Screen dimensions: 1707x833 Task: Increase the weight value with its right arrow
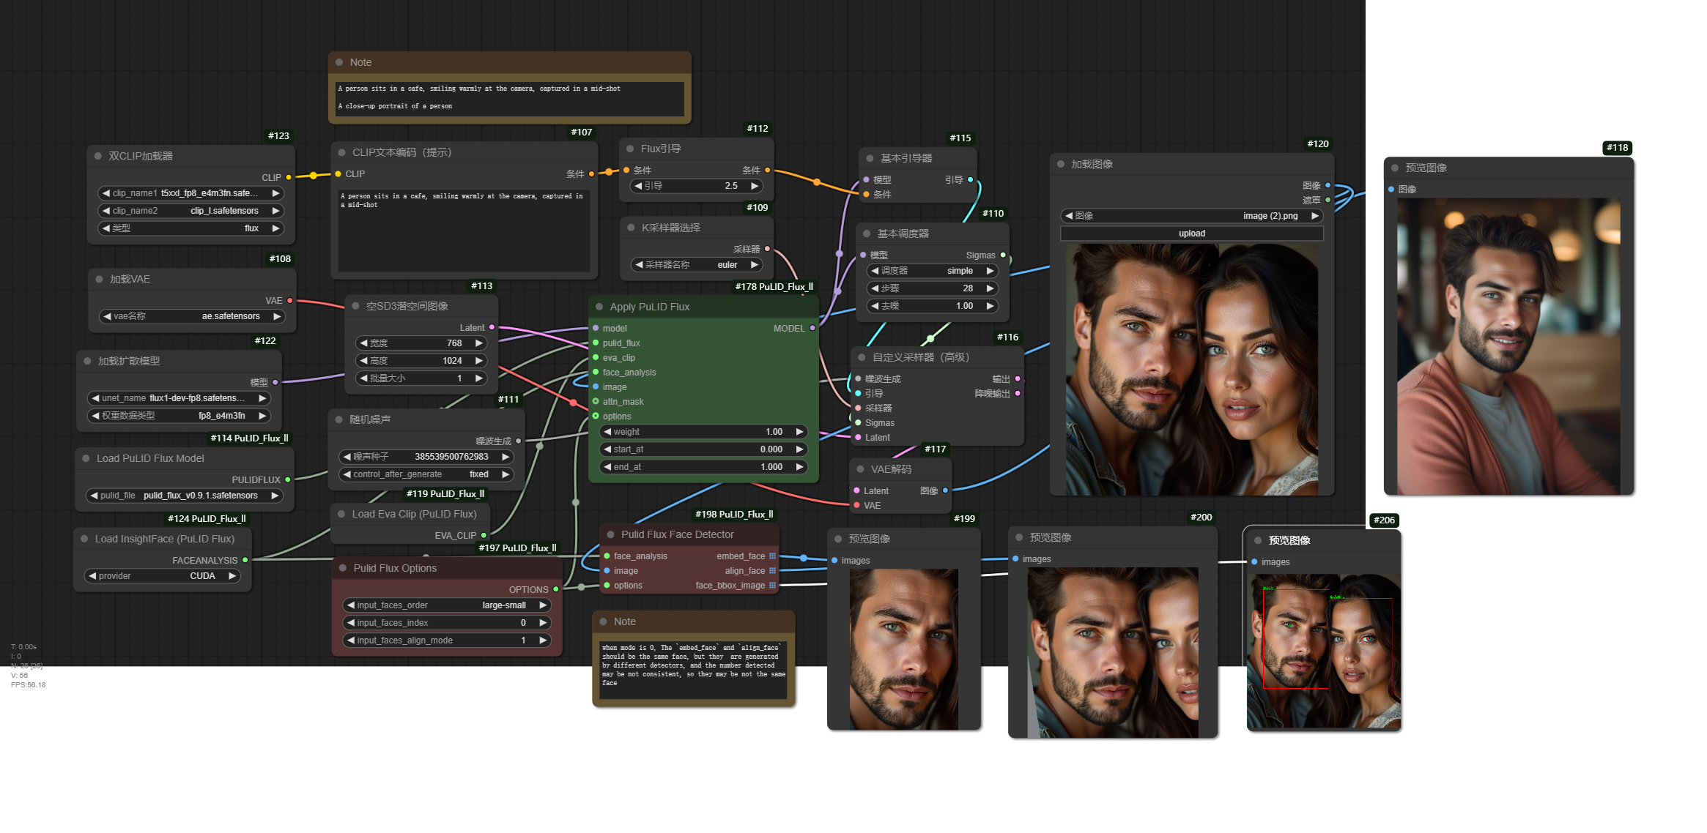point(800,432)
